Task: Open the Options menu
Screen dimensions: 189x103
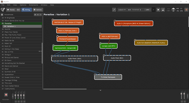Action: pyautogui.click(x=23, y=5)
